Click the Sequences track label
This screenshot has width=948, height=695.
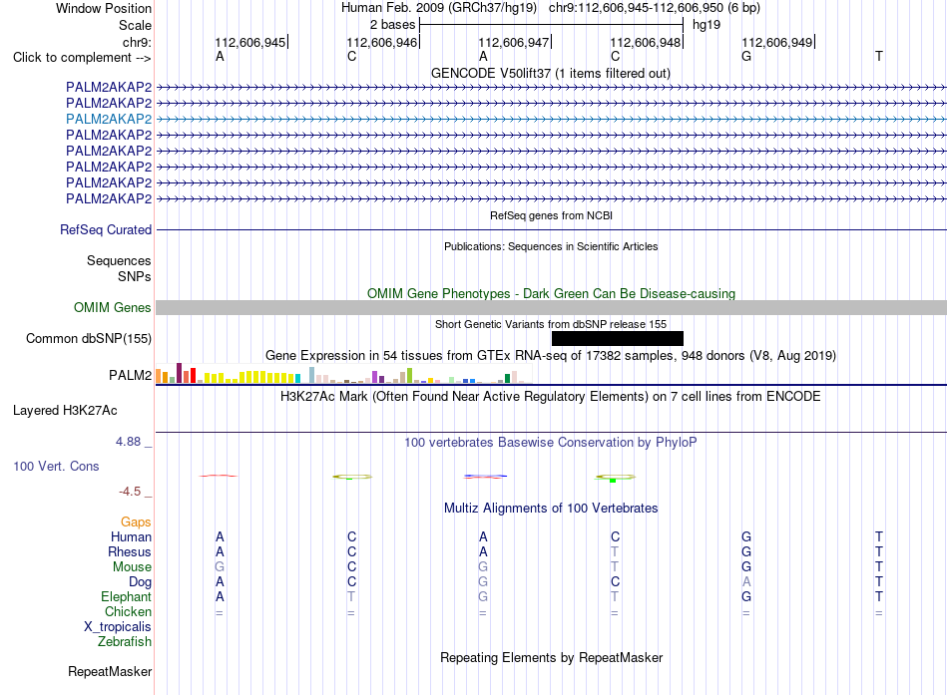(x=119, y=260)
